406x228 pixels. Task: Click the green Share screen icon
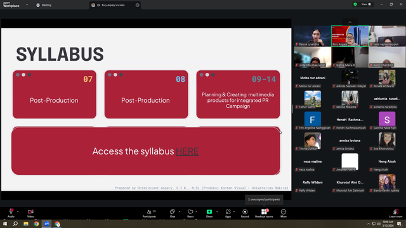209,212
